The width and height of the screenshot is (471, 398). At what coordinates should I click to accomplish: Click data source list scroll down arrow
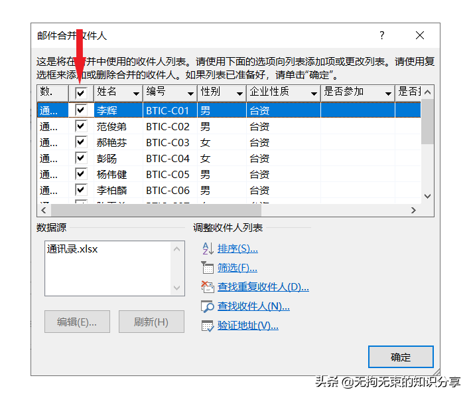pyautogui.click(x=176, y=288)
